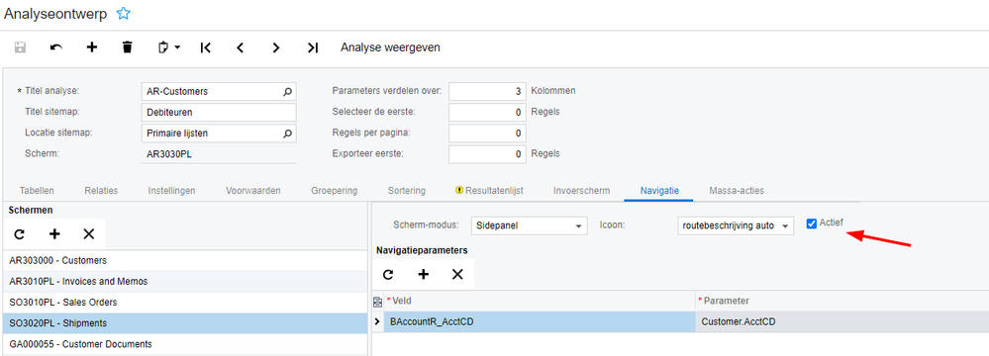The width and height of the screenshot is (989, 356).
Task: Add new record with top toolbar plus
Action: [92, 47]
